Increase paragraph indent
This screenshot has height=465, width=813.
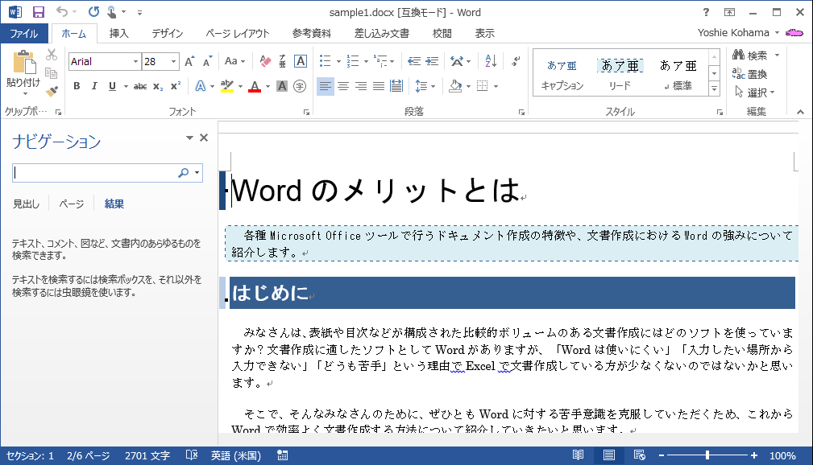[432, 62]
